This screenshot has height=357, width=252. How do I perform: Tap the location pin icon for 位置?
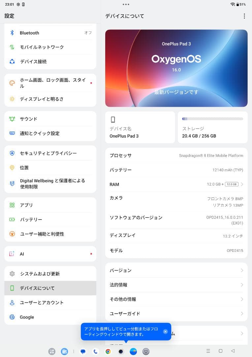12,168
